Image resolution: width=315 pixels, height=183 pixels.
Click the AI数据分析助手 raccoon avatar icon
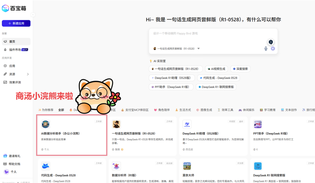[x=45, y=124]
